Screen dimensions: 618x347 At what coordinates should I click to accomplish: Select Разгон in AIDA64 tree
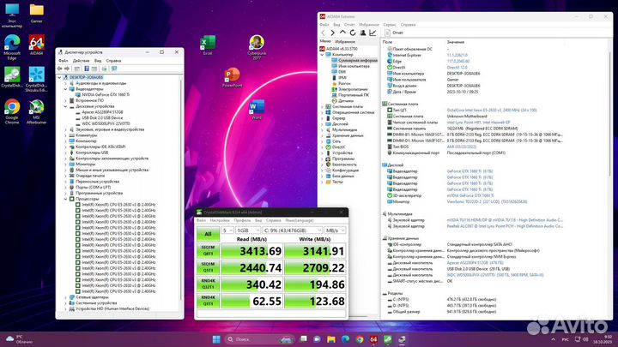click(344, 83)
